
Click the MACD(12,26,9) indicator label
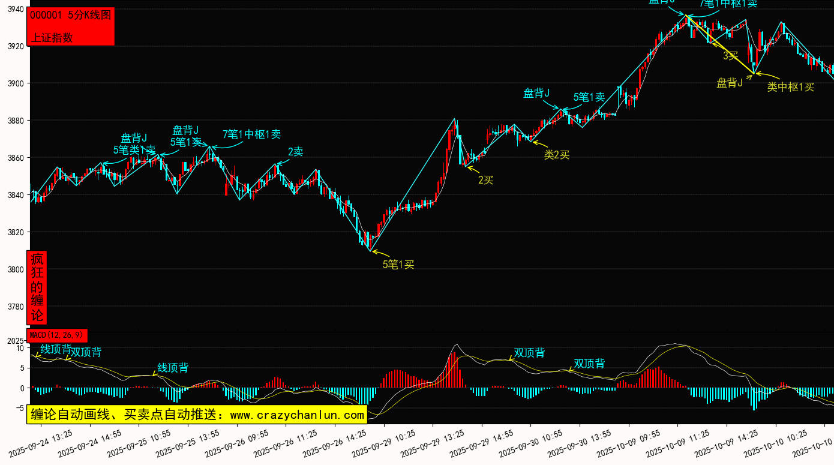[x=57, y=335]
